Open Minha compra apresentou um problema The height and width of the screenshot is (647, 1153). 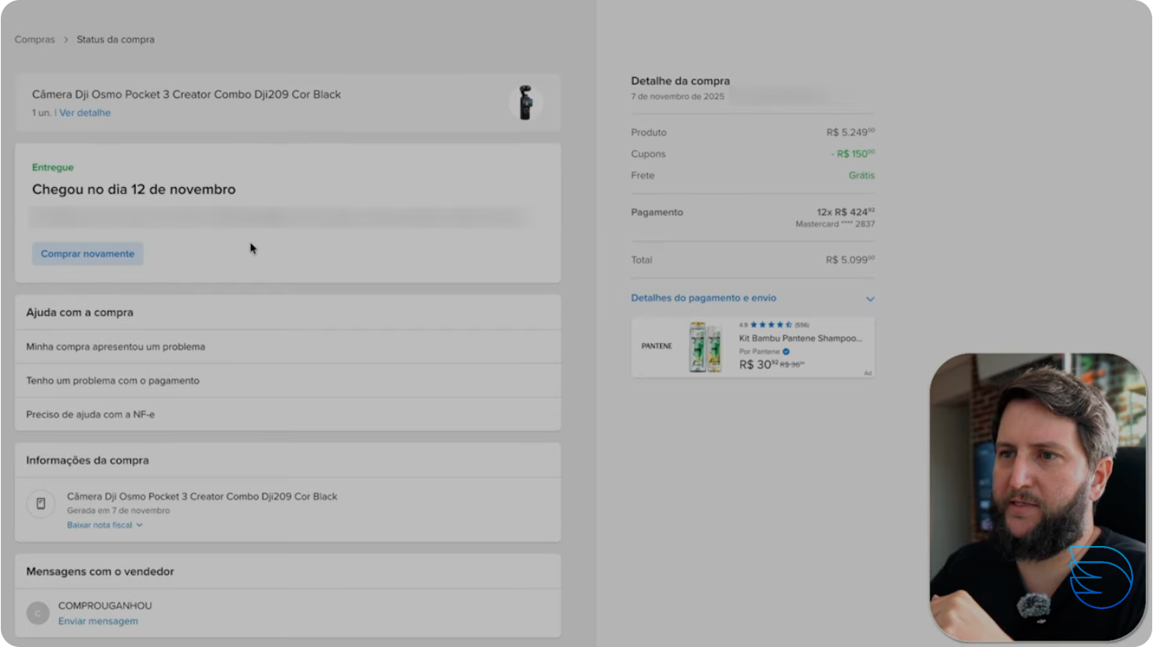click(x=287, y=346)
